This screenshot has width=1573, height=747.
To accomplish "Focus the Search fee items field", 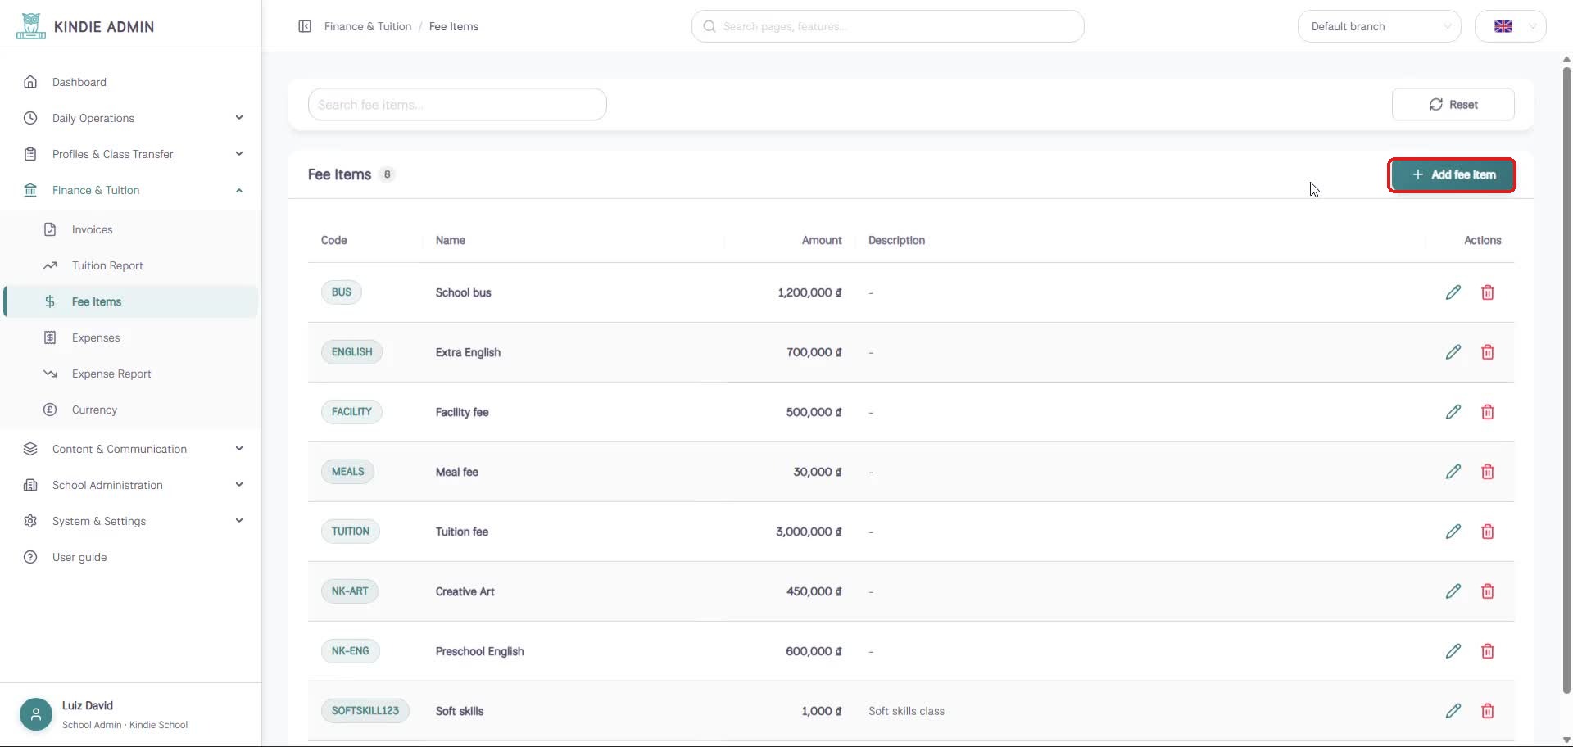I will (457, 105).
